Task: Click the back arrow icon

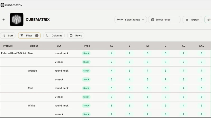Action: click(x=3, y=19)
